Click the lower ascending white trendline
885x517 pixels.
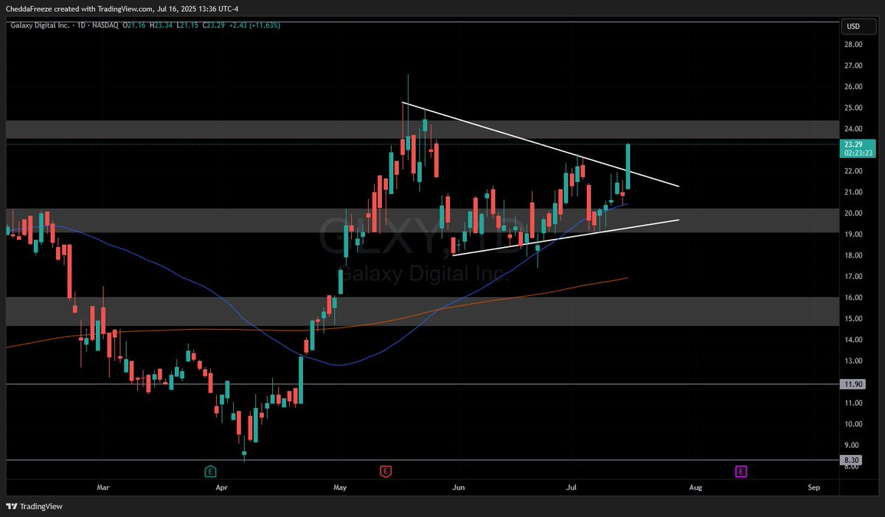pyautogui.click(x=565, y=237)
